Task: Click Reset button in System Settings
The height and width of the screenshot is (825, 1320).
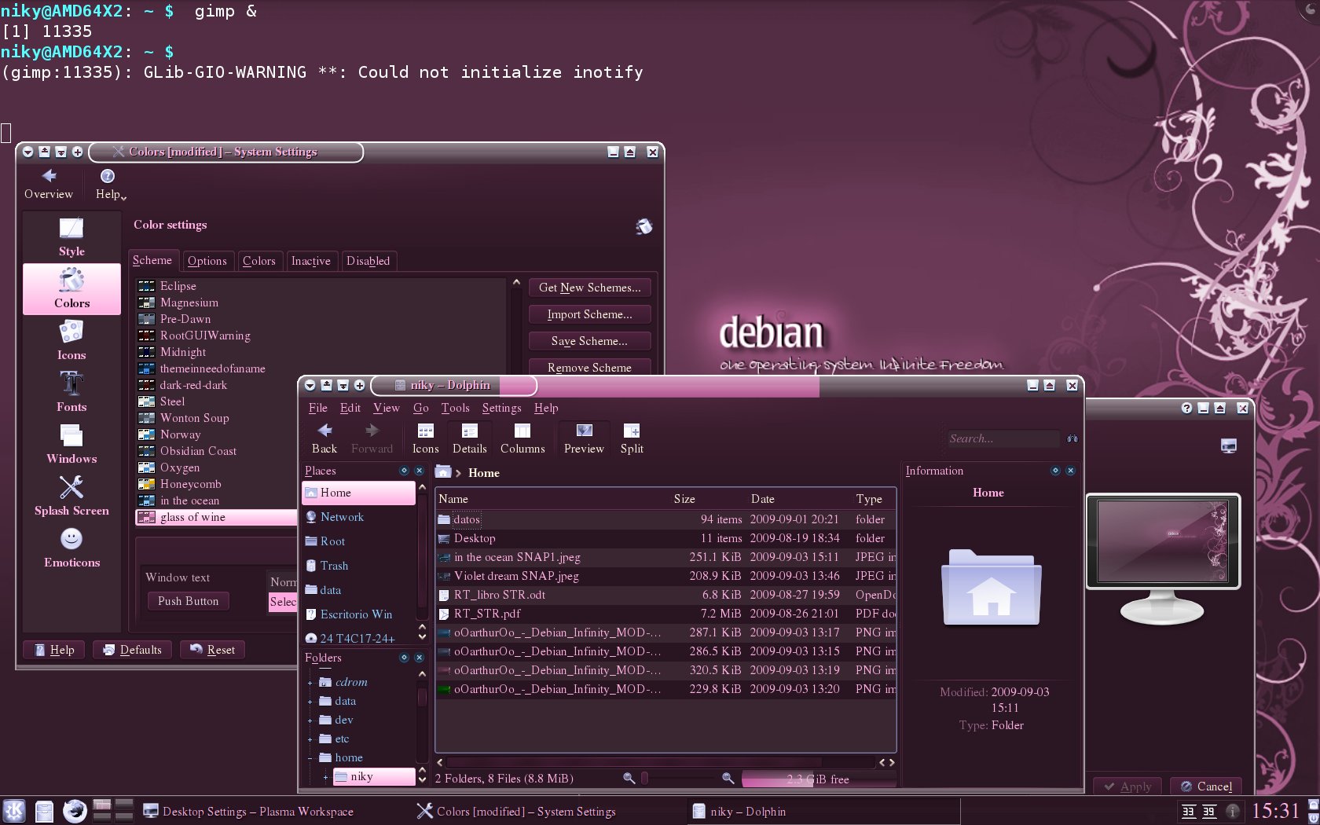Action: (213, 650)
